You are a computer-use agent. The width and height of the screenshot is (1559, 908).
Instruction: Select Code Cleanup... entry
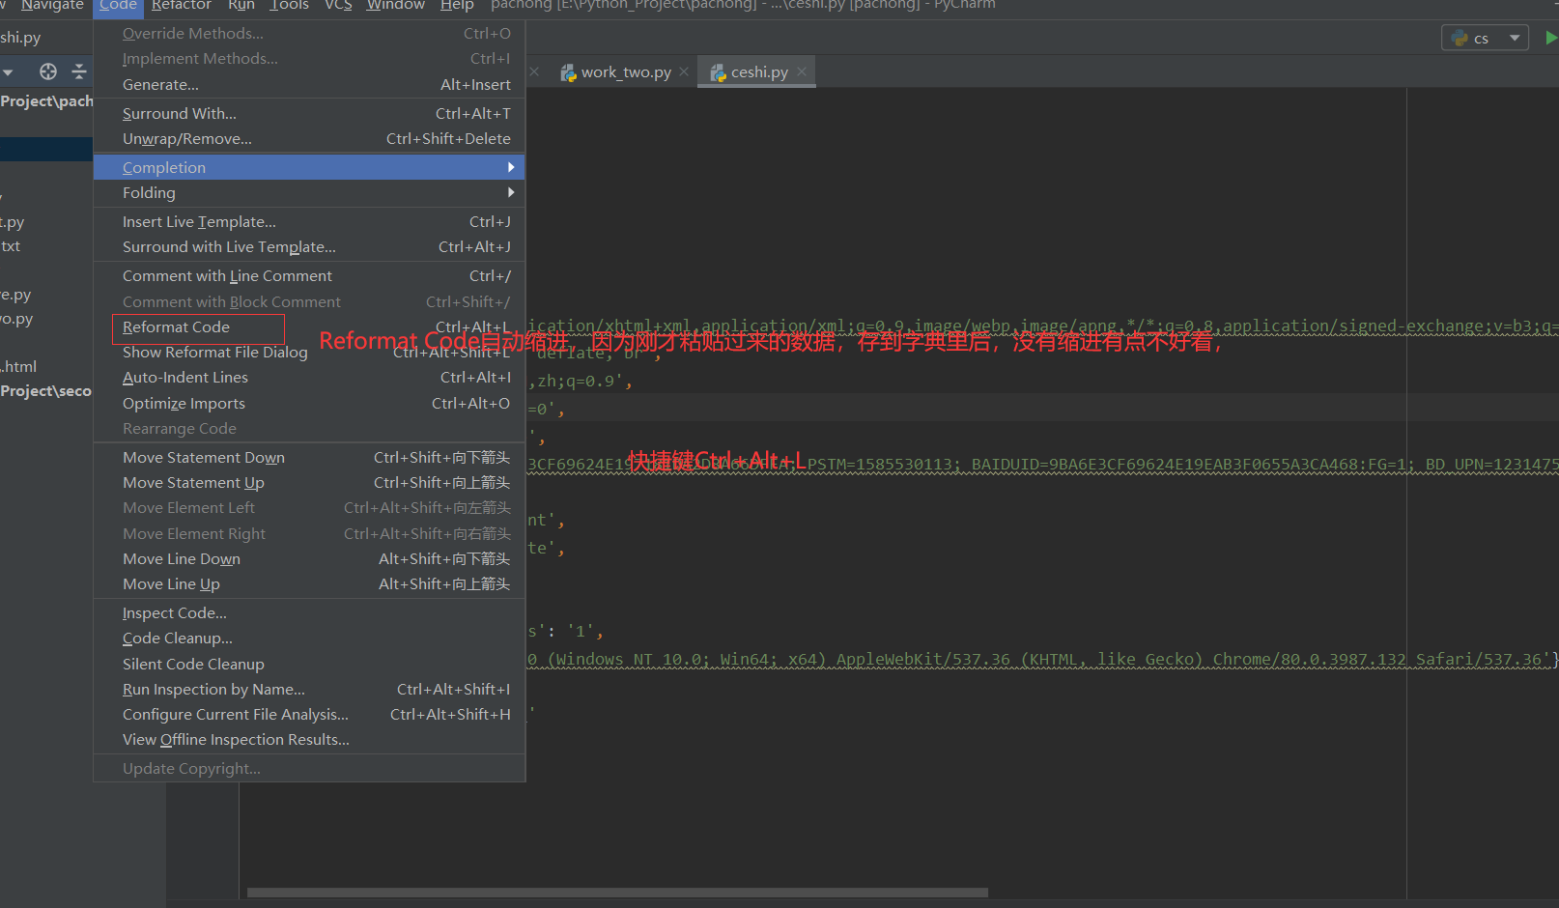pos(309,638)
